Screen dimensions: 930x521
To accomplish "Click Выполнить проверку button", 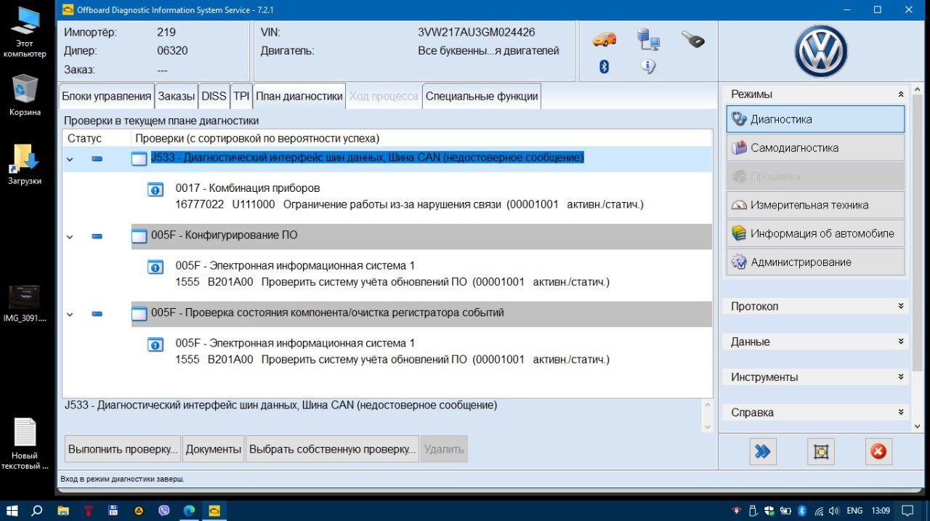I will click(x=123, y=449).
